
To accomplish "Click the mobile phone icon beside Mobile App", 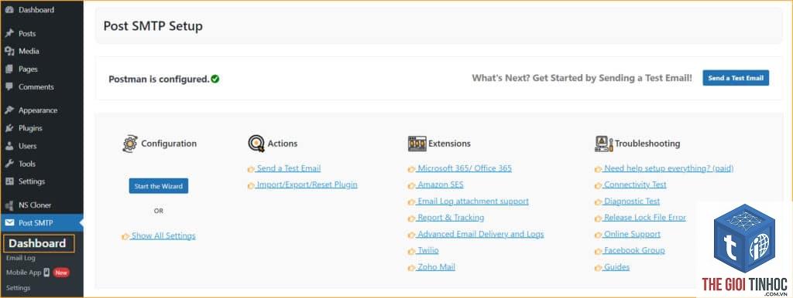I will pyautogui.click(x=47, y=273).
